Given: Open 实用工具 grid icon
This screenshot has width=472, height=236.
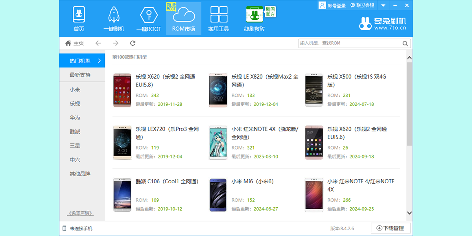Looking at the screenshot, I should pos(219,15).
